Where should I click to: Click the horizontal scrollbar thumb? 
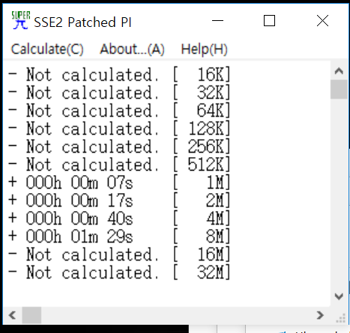point(31,315)
